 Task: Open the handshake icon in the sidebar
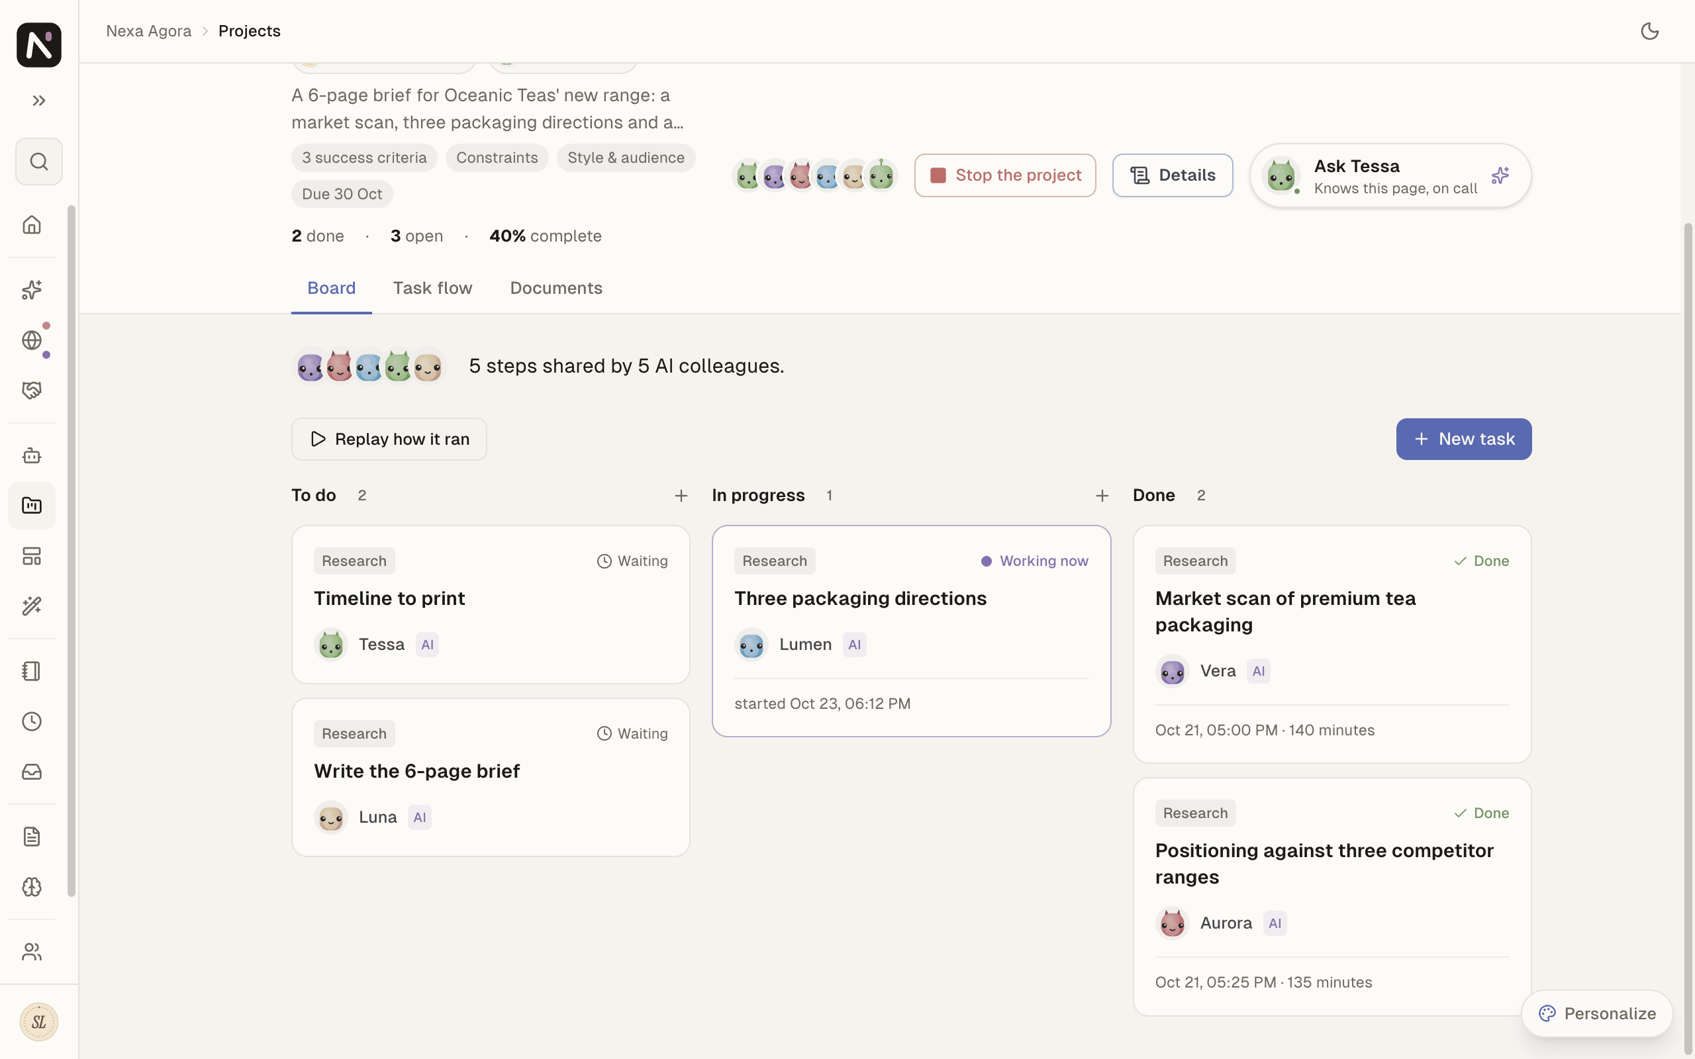point(32,391)
